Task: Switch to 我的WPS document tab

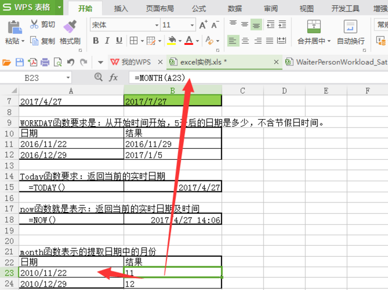Action: click(136, 62)
